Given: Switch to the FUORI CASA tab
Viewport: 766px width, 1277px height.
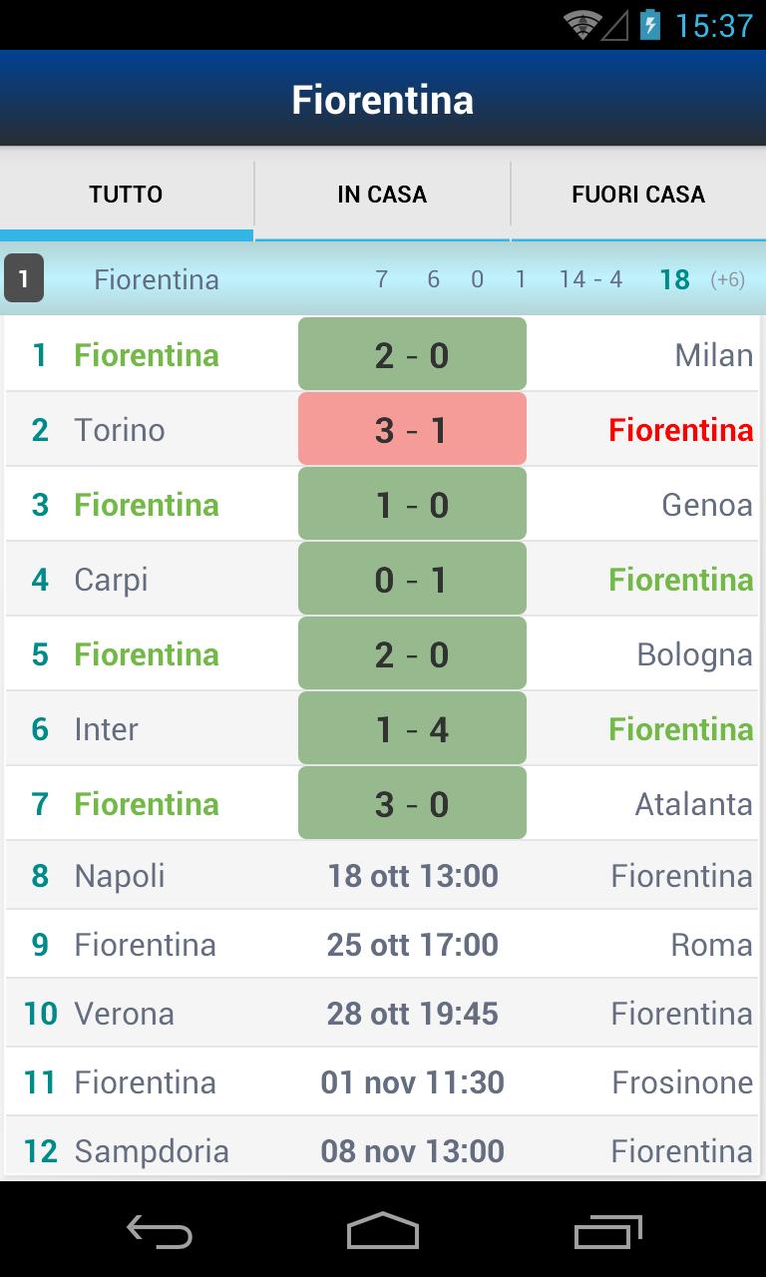Looking at the screenshot, I should pos(638,193).
